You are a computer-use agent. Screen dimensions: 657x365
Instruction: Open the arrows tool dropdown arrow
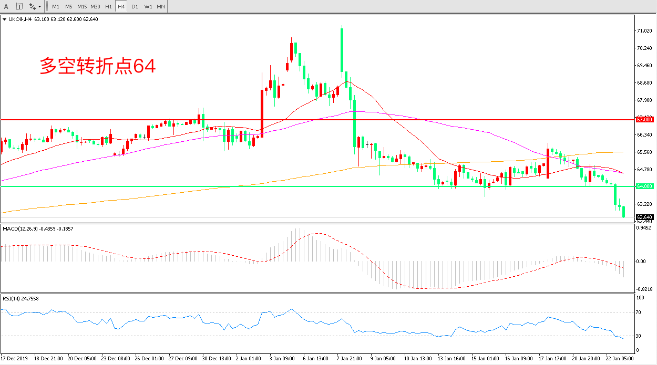[40, 7]
